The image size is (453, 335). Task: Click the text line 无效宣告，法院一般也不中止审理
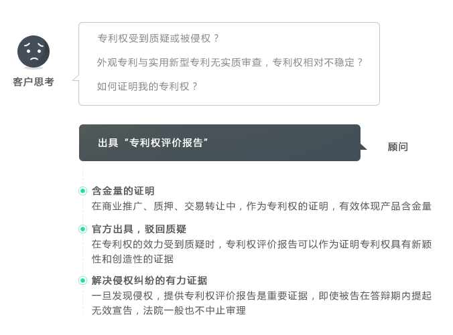pos(169,310)
